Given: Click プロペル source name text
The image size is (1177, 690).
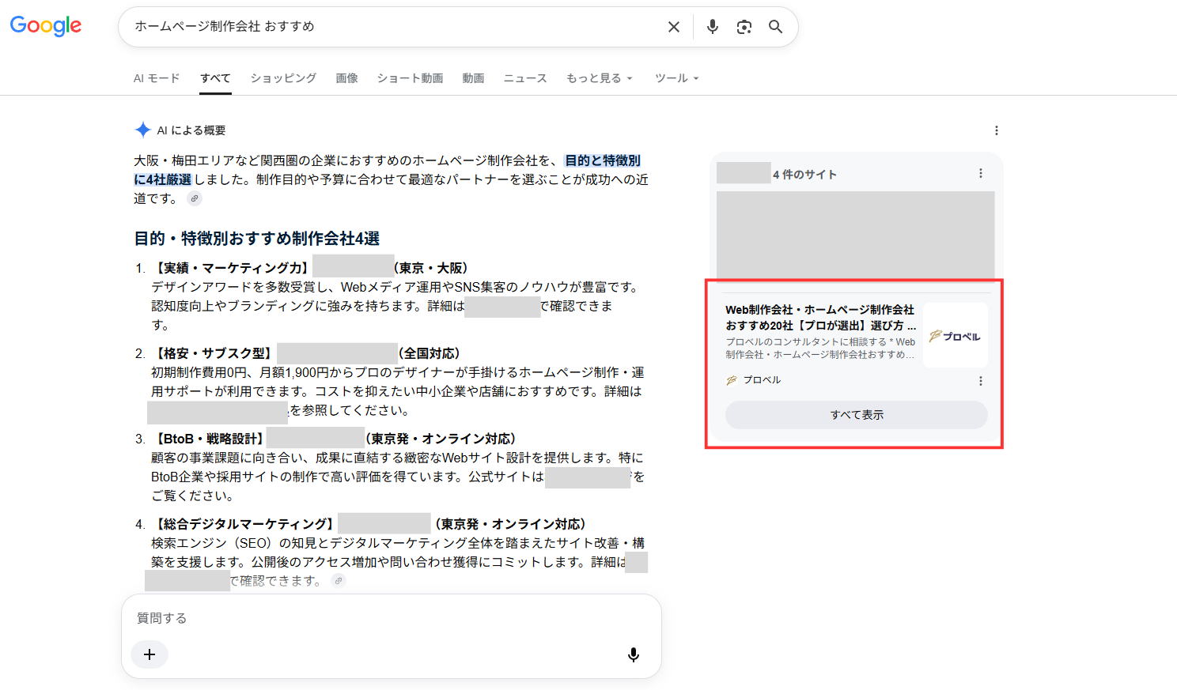Looking at the screenshot, I should coord(762,380).
